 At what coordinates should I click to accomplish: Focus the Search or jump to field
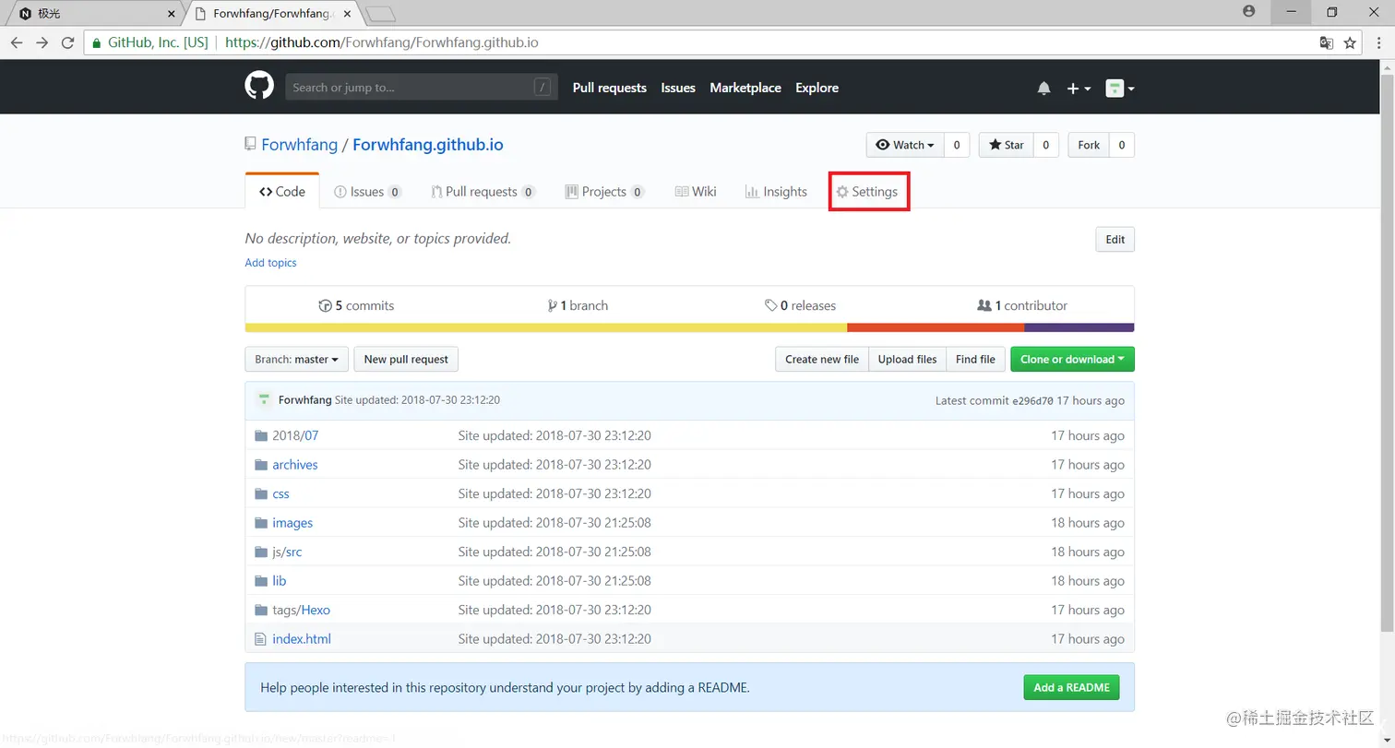422,88
